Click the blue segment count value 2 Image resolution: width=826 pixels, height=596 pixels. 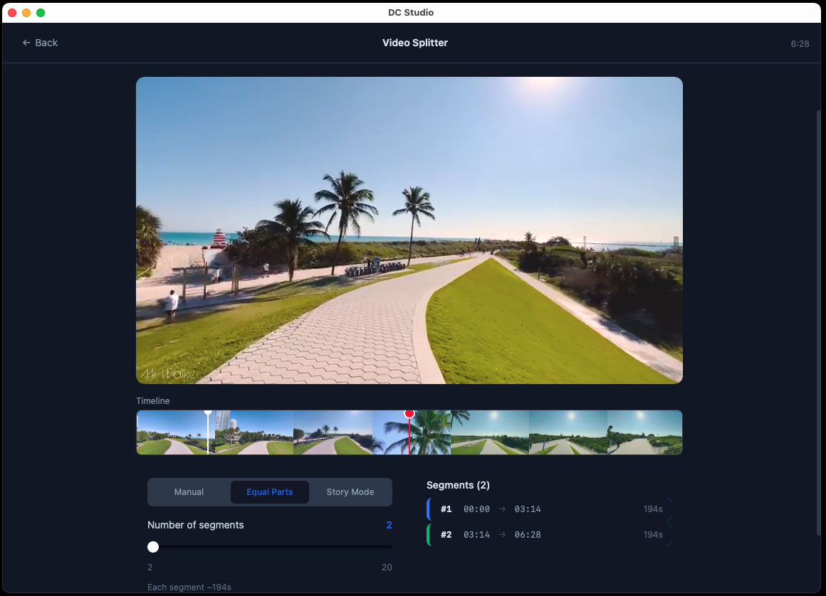coord(389,525)
